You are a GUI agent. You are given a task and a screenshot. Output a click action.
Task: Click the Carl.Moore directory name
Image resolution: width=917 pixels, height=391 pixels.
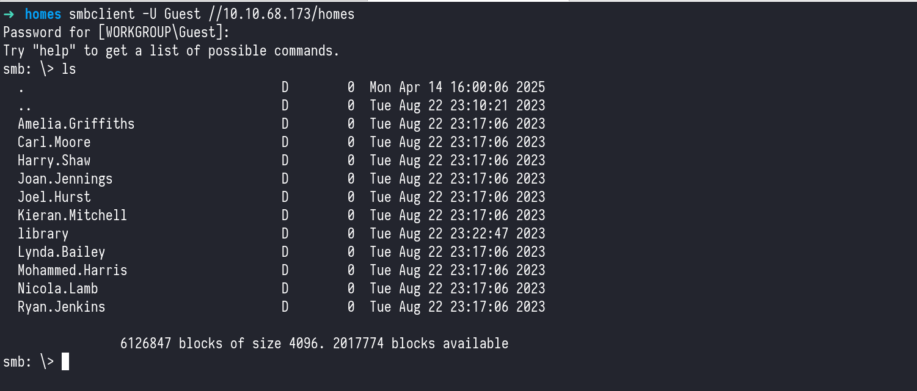[54, 142]
